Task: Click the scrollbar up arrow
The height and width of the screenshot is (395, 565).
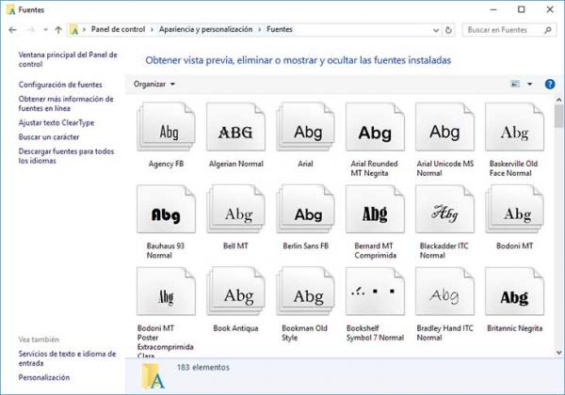Action: click(558, 100)
